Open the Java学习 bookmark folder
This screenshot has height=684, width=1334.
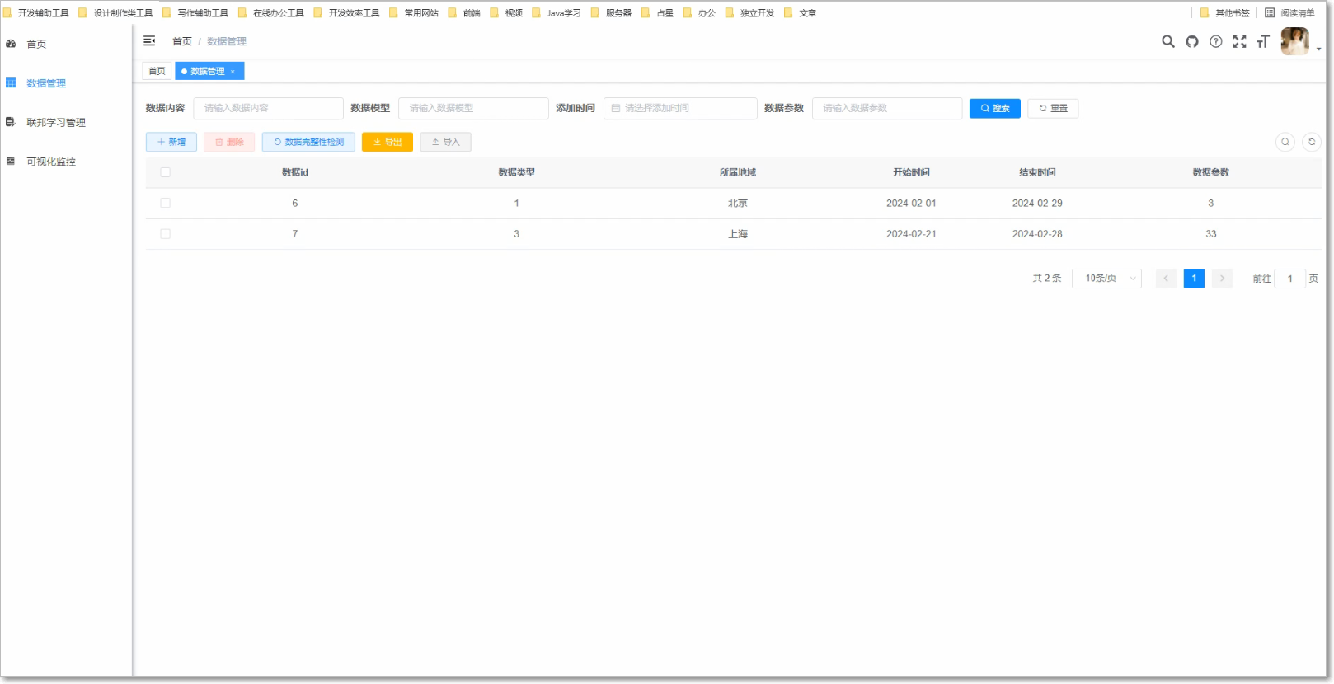coord(557,13)
